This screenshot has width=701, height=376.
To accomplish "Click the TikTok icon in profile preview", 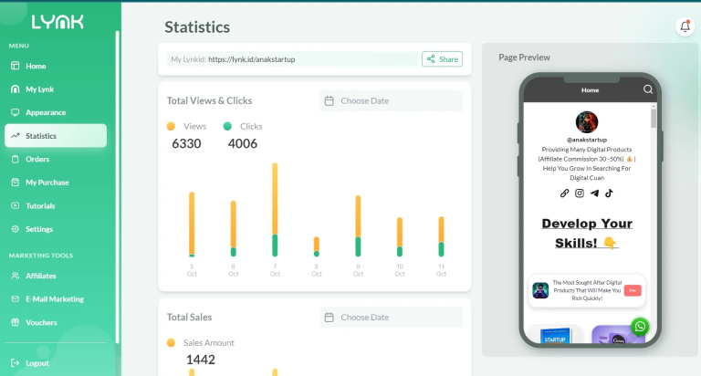I will point(609,193).
